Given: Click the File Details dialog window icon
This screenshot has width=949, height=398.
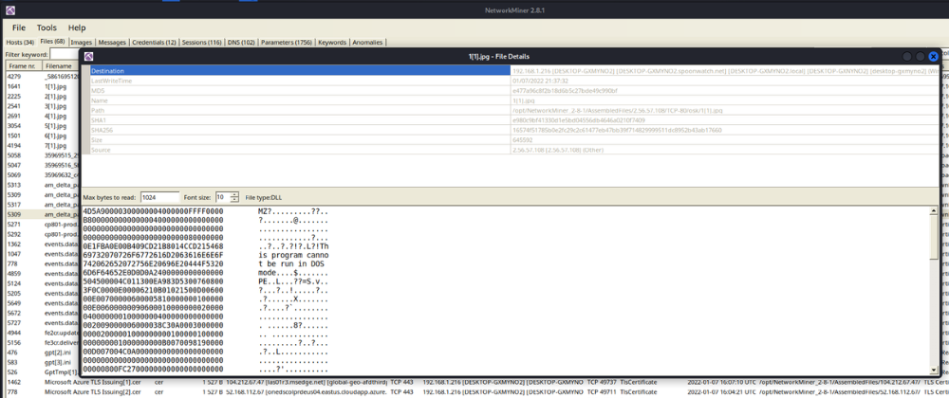Looking at the screenshot, I should pyautogui.click(x=89, y=56).
